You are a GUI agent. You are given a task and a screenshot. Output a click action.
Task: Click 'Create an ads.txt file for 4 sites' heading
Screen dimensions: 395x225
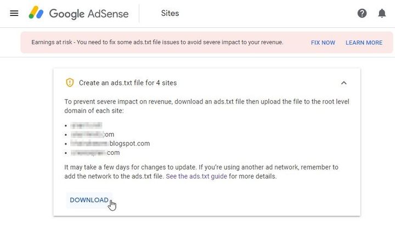(x=128, y=83)
